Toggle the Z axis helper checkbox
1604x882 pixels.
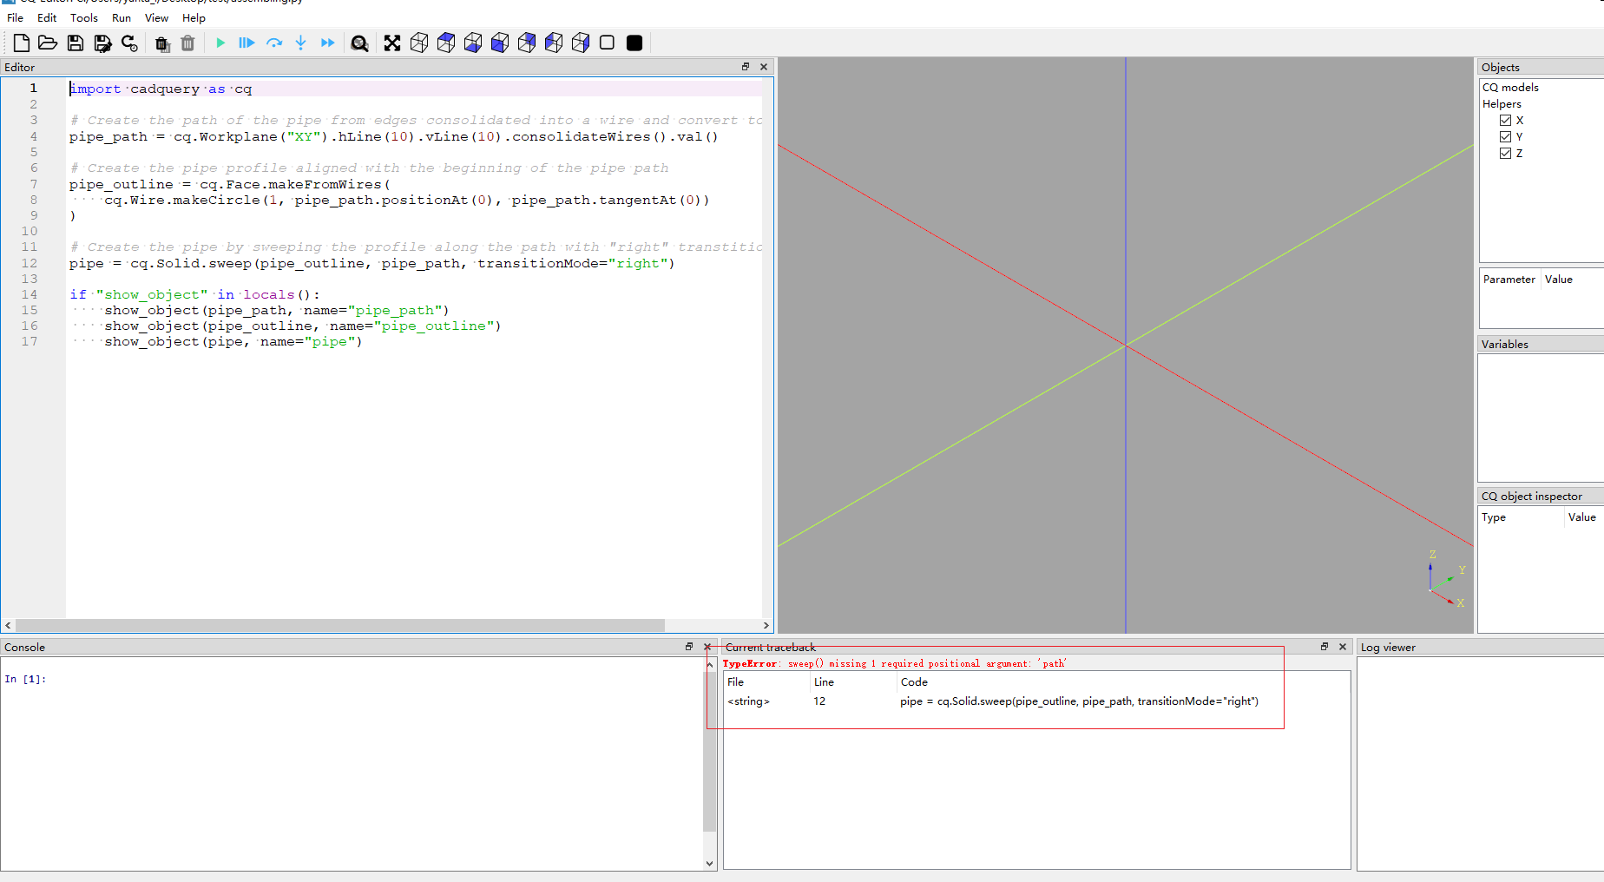coord(1505,153)
